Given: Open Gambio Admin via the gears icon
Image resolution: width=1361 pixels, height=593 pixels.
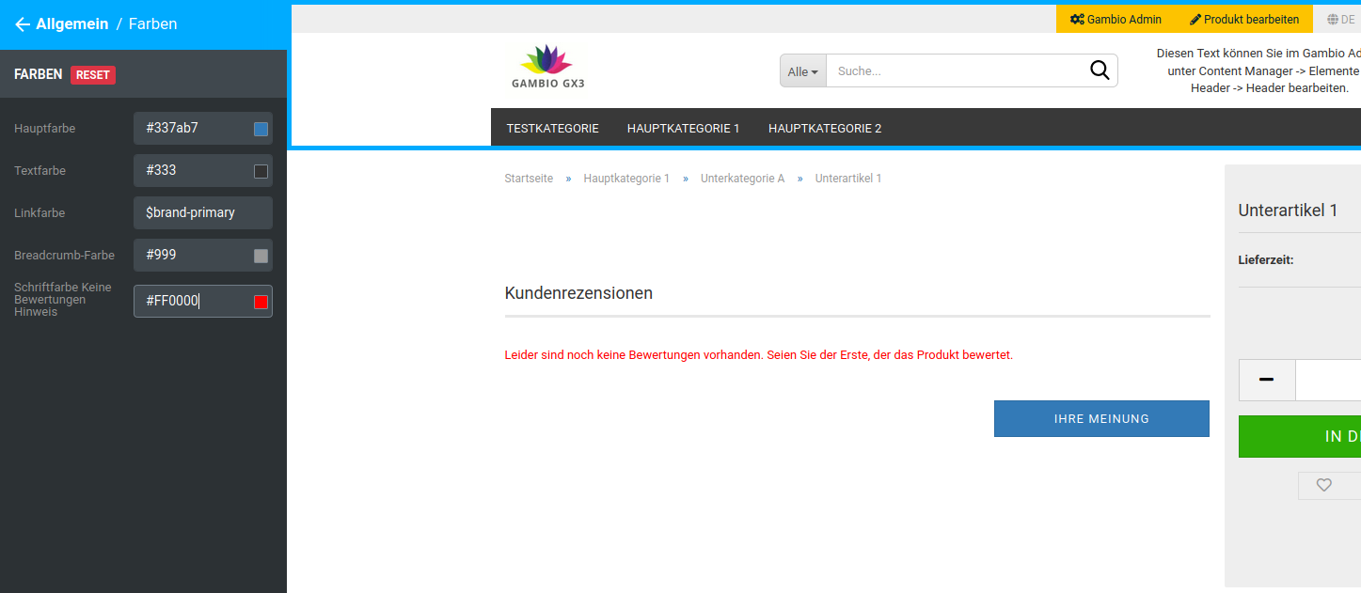Looking at the screenshot, I should point(1076,19).
